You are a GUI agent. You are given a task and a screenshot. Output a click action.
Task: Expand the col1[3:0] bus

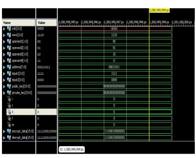tap(4, 29)
